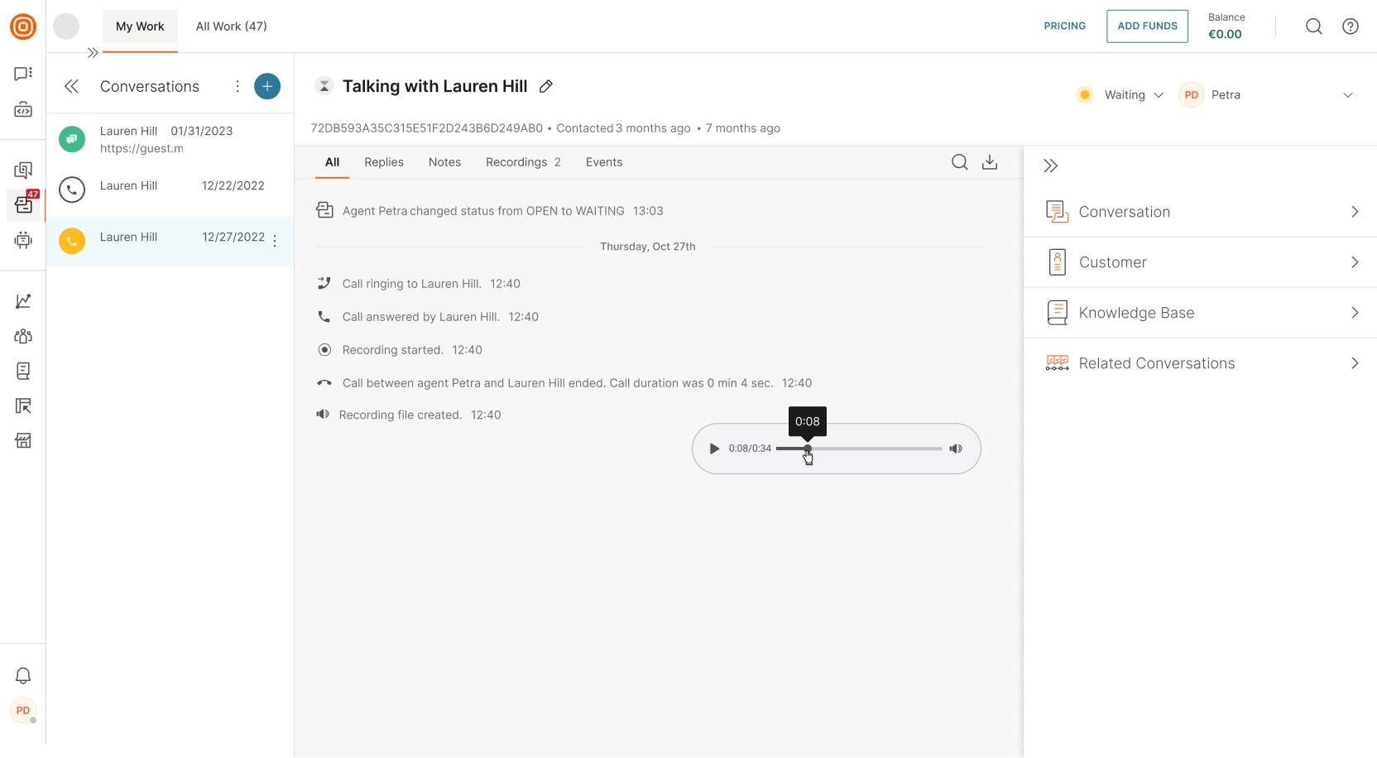Collapse the Conversations list panel
This screenshot has width=1377, height=758.
click(x=72, y=86)
